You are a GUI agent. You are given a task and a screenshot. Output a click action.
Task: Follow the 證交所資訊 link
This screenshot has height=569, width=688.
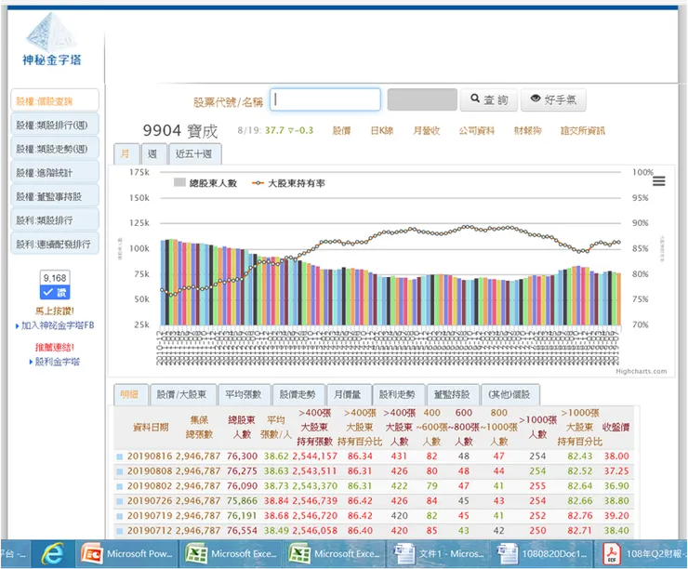[583, 131]
